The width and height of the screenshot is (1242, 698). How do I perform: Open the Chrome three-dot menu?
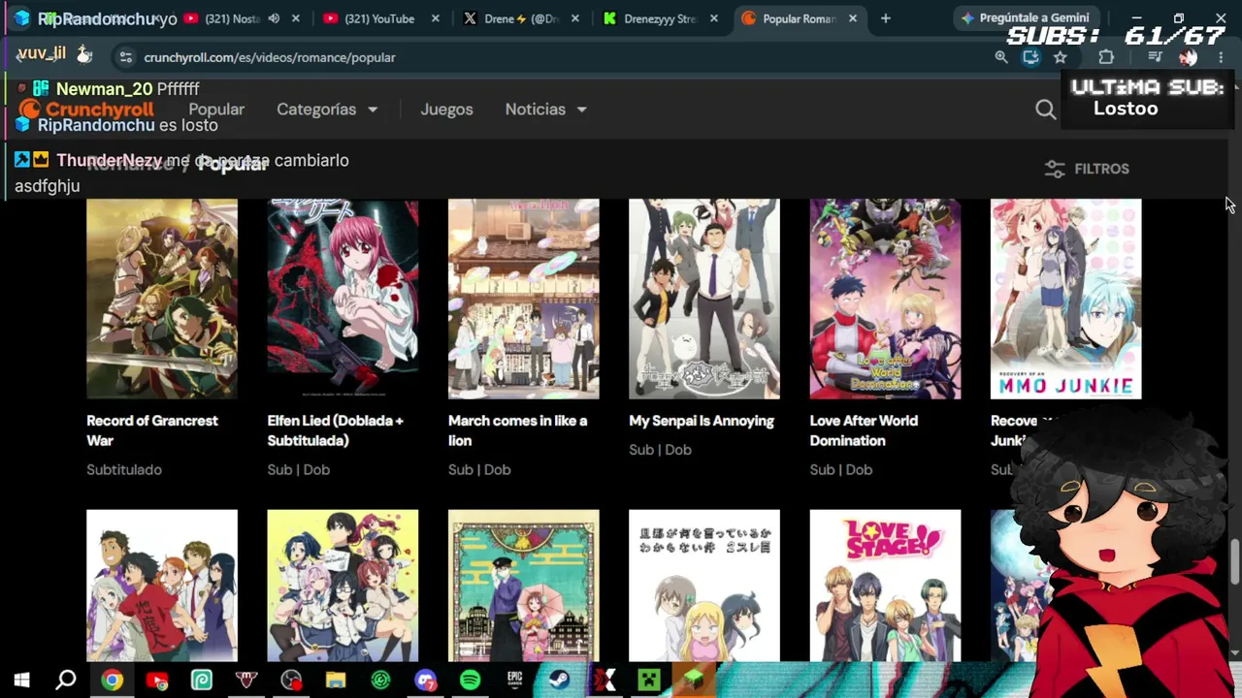pos(1221,57)
